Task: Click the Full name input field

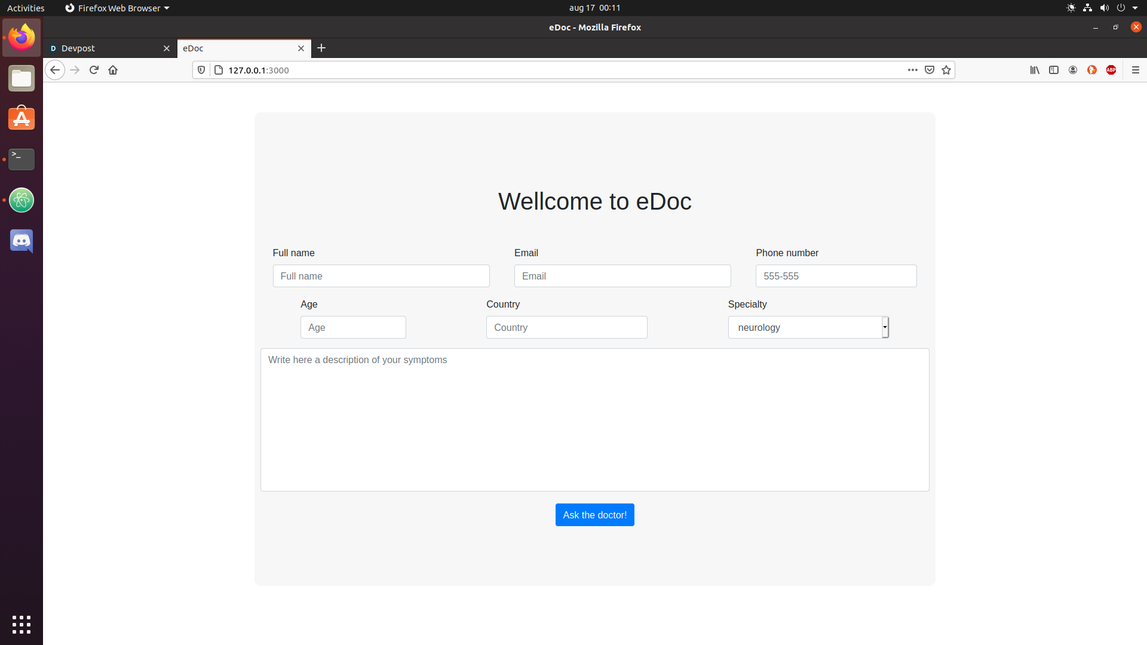Action: [x=381, y=276]
